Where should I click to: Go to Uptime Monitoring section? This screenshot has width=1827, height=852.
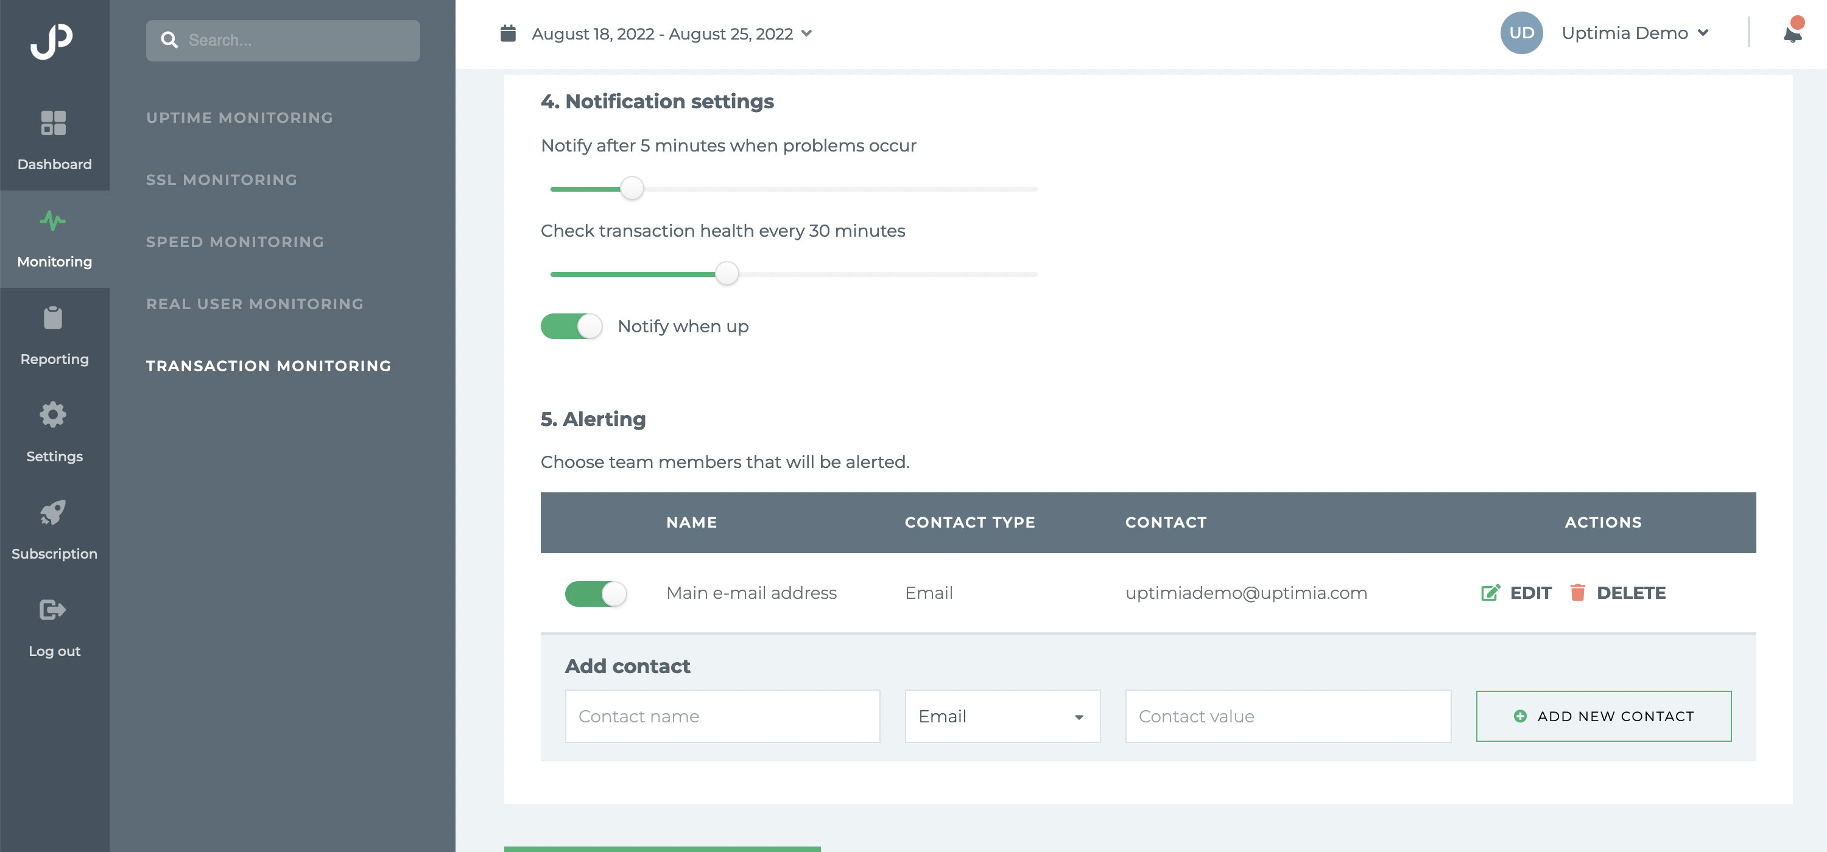(x=240, y=117)
